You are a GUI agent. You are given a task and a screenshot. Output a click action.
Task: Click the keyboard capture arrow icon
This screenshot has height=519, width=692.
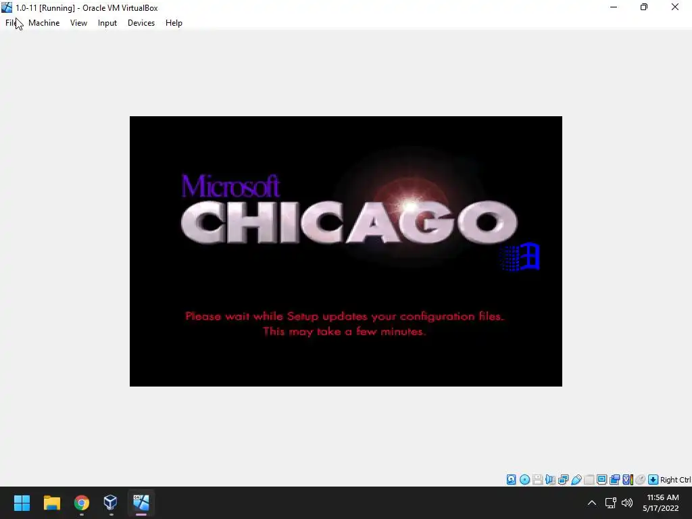[653, 480]
